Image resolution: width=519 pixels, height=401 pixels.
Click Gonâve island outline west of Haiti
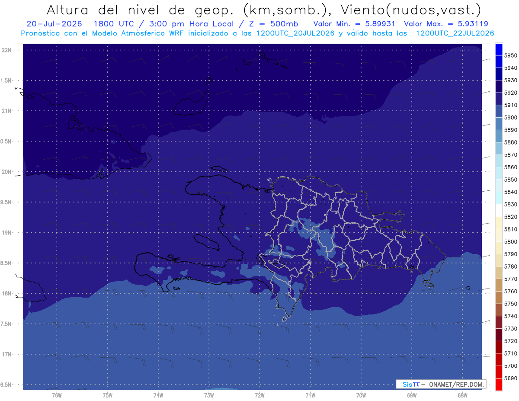[208, 242]
